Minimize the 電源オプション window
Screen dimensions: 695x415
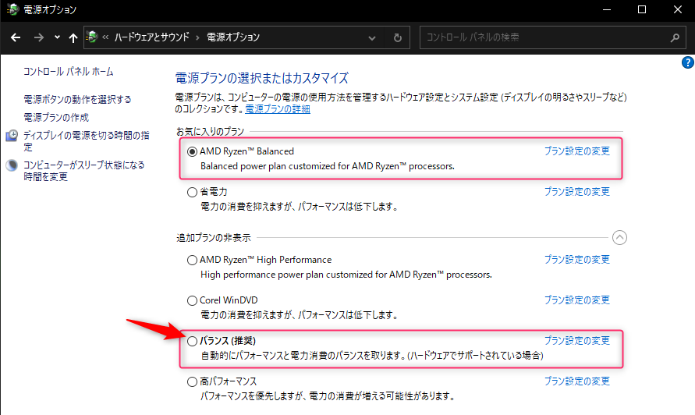pyautogui.click(x=607, y=10)
